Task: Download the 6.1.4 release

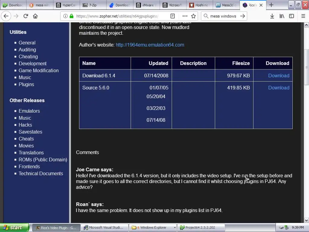Action: click(x=279, y=76)
